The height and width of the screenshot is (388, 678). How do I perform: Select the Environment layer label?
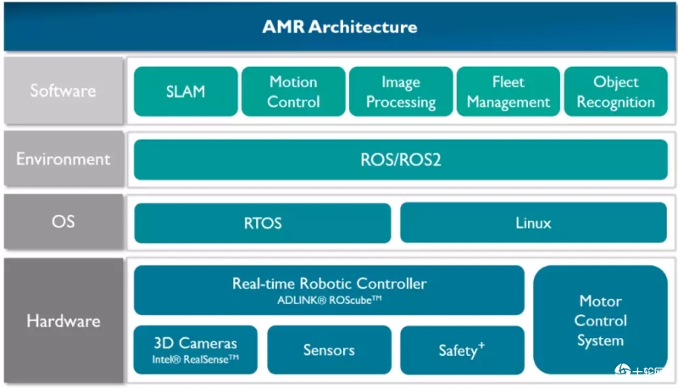(64, 159)
